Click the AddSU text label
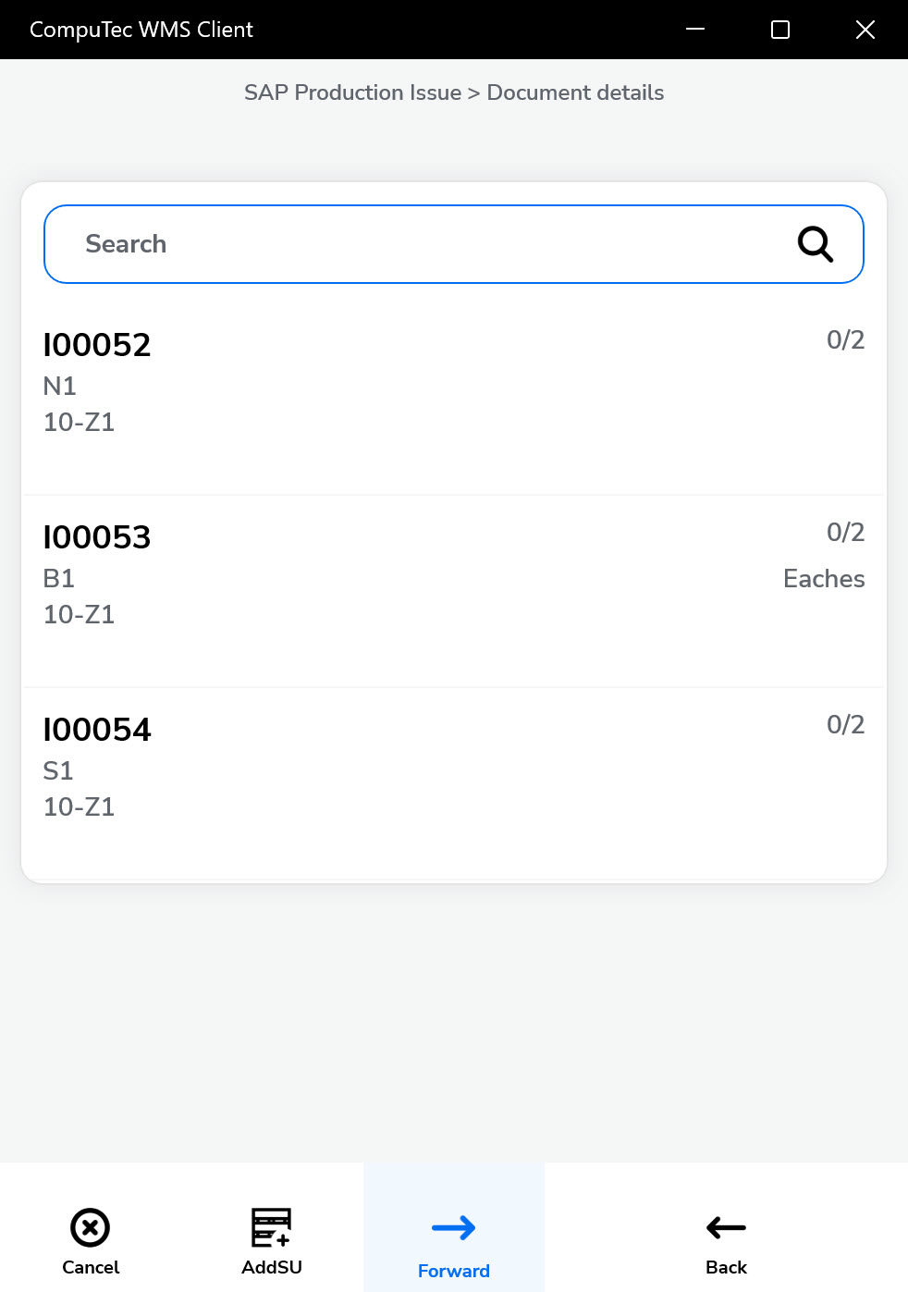Screen dimensions: 908x1292 [x=272, y=1267]
